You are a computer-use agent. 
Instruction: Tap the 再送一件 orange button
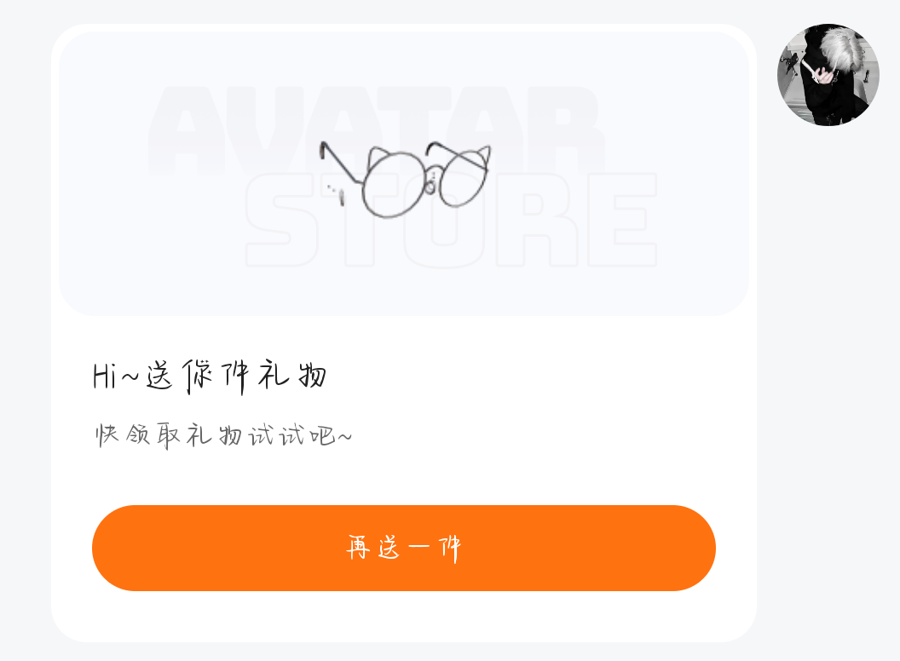coord(403,548)
